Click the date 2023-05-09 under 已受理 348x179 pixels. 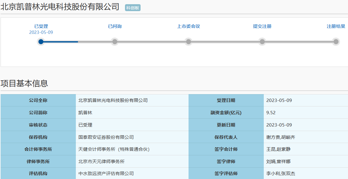41,32
